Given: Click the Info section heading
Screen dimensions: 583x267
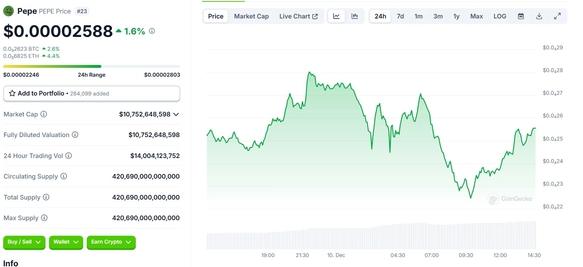Looking at the screenshot, I should click(11, 263).
